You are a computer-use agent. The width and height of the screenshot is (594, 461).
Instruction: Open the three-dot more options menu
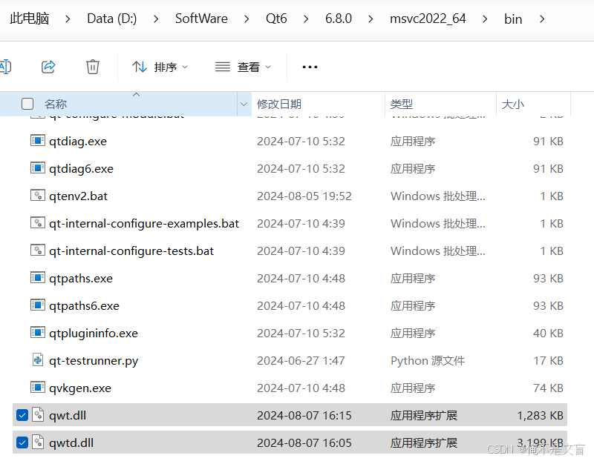pos(310,67)
